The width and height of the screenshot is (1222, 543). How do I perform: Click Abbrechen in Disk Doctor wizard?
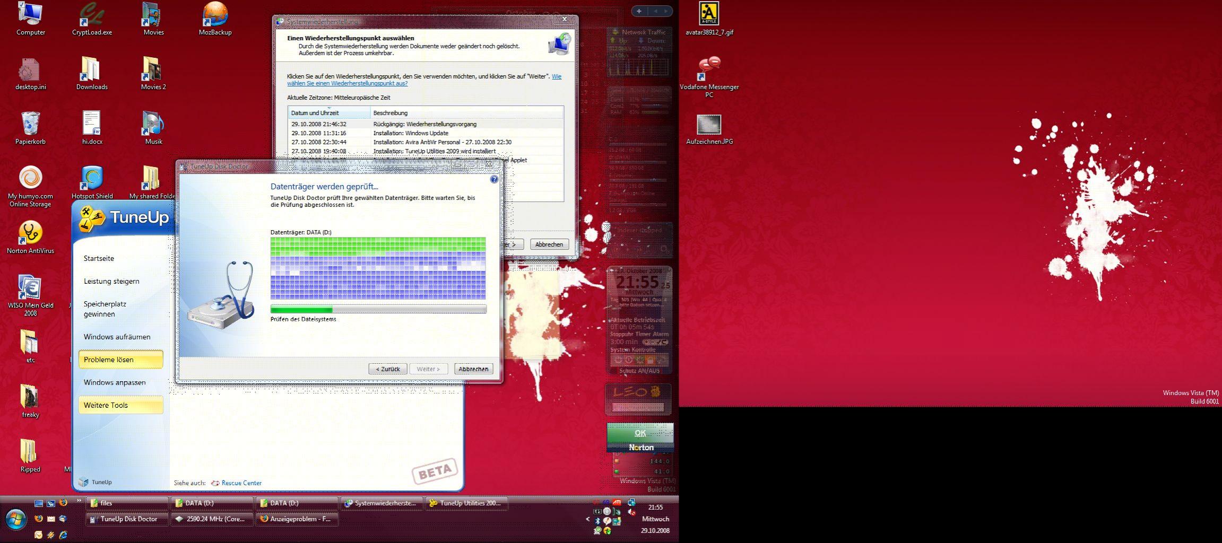pos(473,369)
